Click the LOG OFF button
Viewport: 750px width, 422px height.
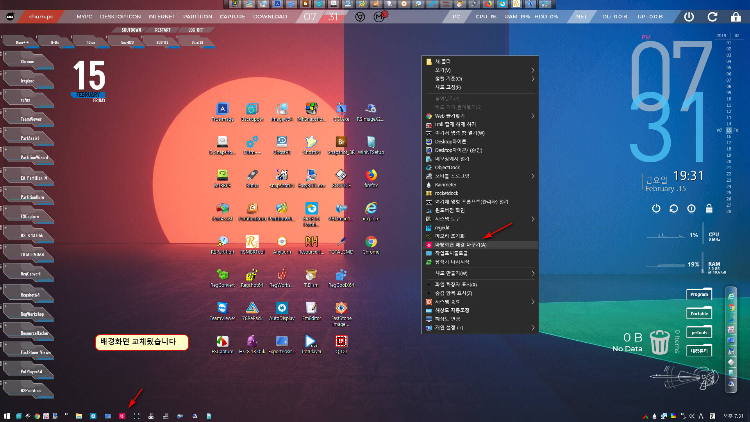pyautogui.click(x=195, y=30)
